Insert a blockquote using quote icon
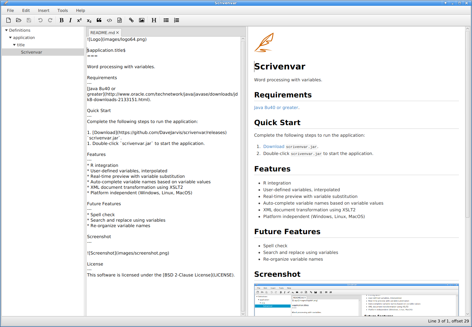Image resolution: width=472 pixels, height=327 pixels. click(99, 20)
